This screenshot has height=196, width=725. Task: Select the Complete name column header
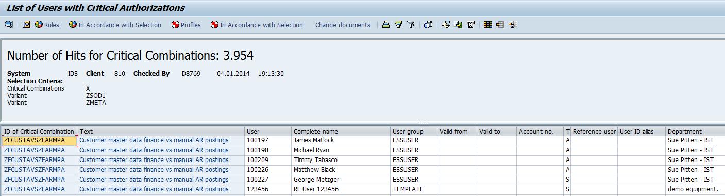pos(341,131)
